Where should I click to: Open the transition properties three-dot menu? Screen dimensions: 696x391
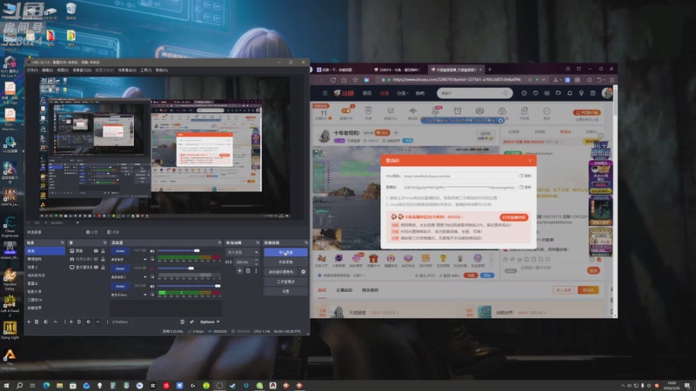pos(256,271)
